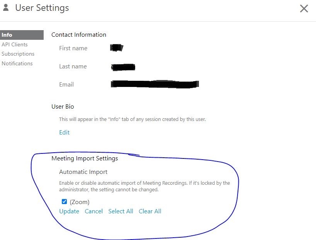The height and width of the screenshot is (240, 316).
Task: Close the User Settings dialog
Action: click(x=304, y=9)
